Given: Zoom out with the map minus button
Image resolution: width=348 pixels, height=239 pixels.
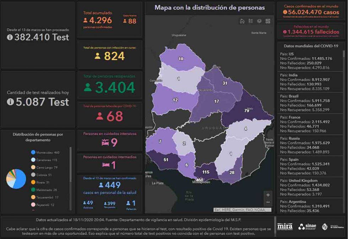Looking at the screenshot, I should coord(268,202).
